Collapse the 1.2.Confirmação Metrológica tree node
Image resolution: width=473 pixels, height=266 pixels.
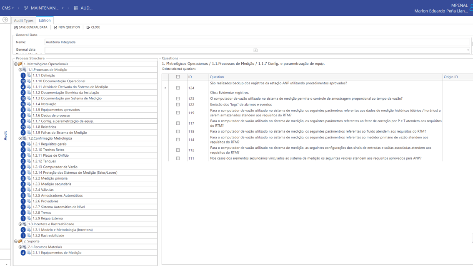20,138
